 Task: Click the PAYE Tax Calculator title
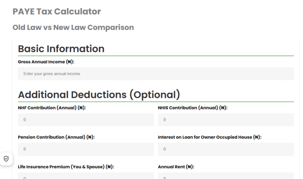tap(57, 11)
